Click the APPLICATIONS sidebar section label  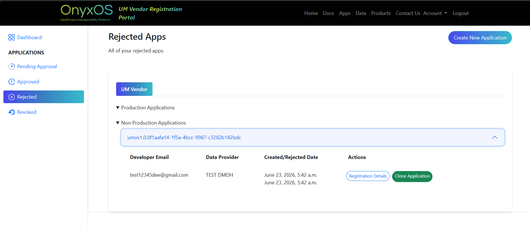tap(26, 53)
